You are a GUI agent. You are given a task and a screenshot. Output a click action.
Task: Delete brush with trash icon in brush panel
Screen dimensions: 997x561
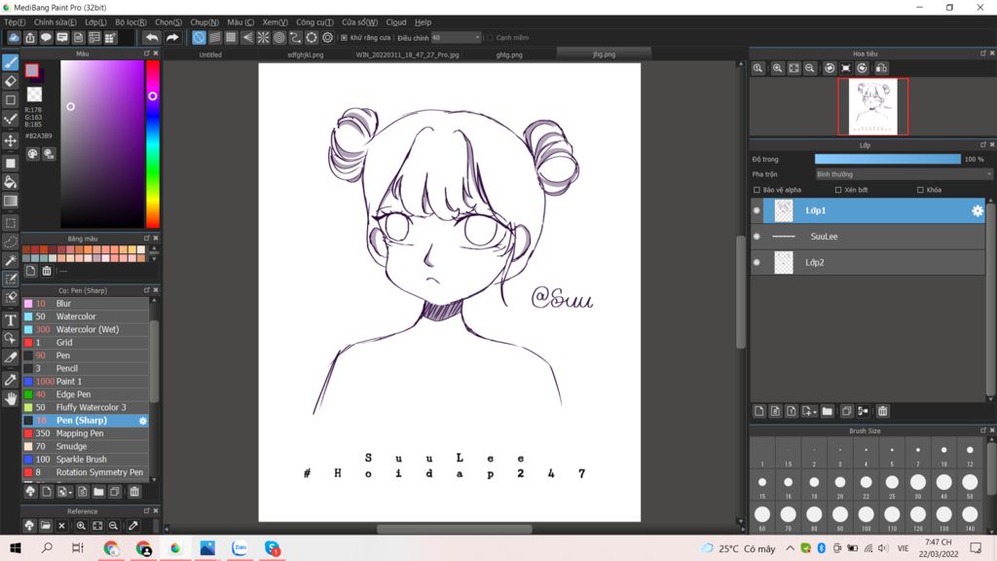(x=134, y=492)
